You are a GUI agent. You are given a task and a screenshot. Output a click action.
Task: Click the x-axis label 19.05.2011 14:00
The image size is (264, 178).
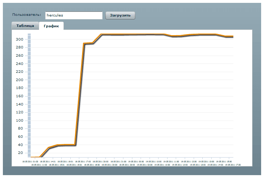point(215,165)
